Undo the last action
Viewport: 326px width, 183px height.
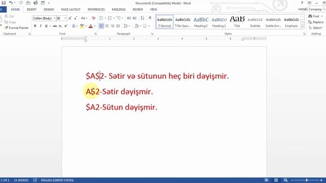tap(11, 3)
